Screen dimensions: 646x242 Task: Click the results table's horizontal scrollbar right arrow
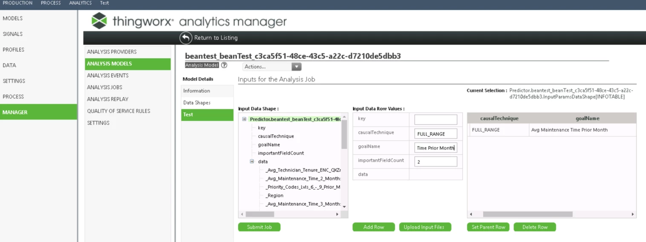[x=633, y=214]
